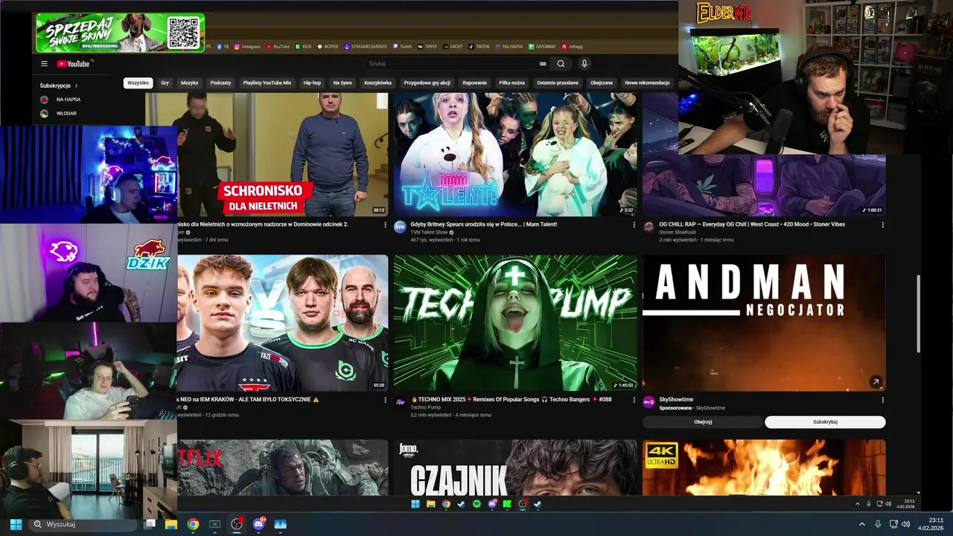Open external link icon on Landman ad
Image resolution: width=953 pixels, height=536 pixels.
click(x=876, y=382)
